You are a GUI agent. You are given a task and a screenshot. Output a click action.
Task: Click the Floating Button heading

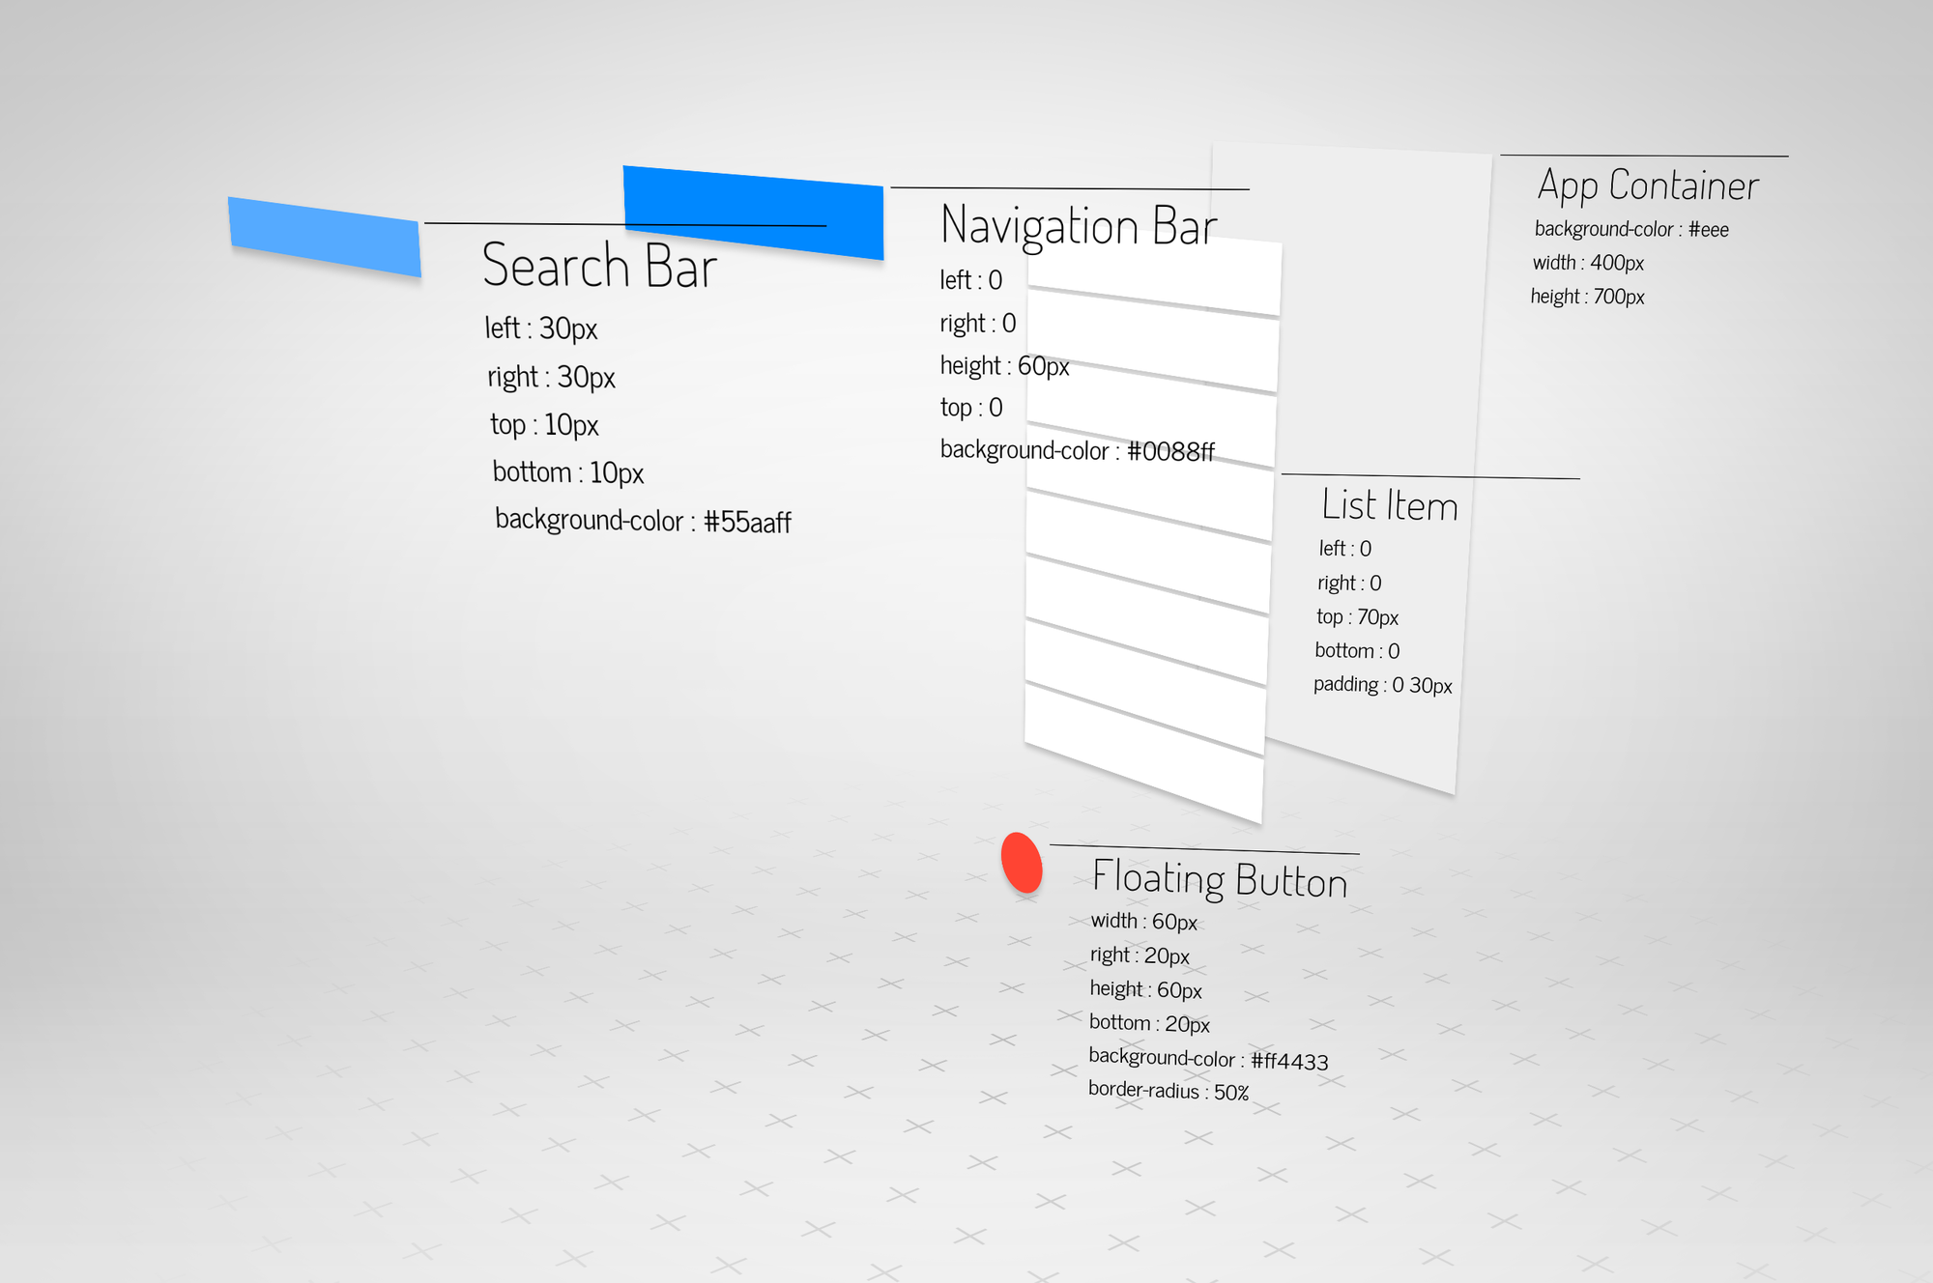click(x=1220, y=879)
